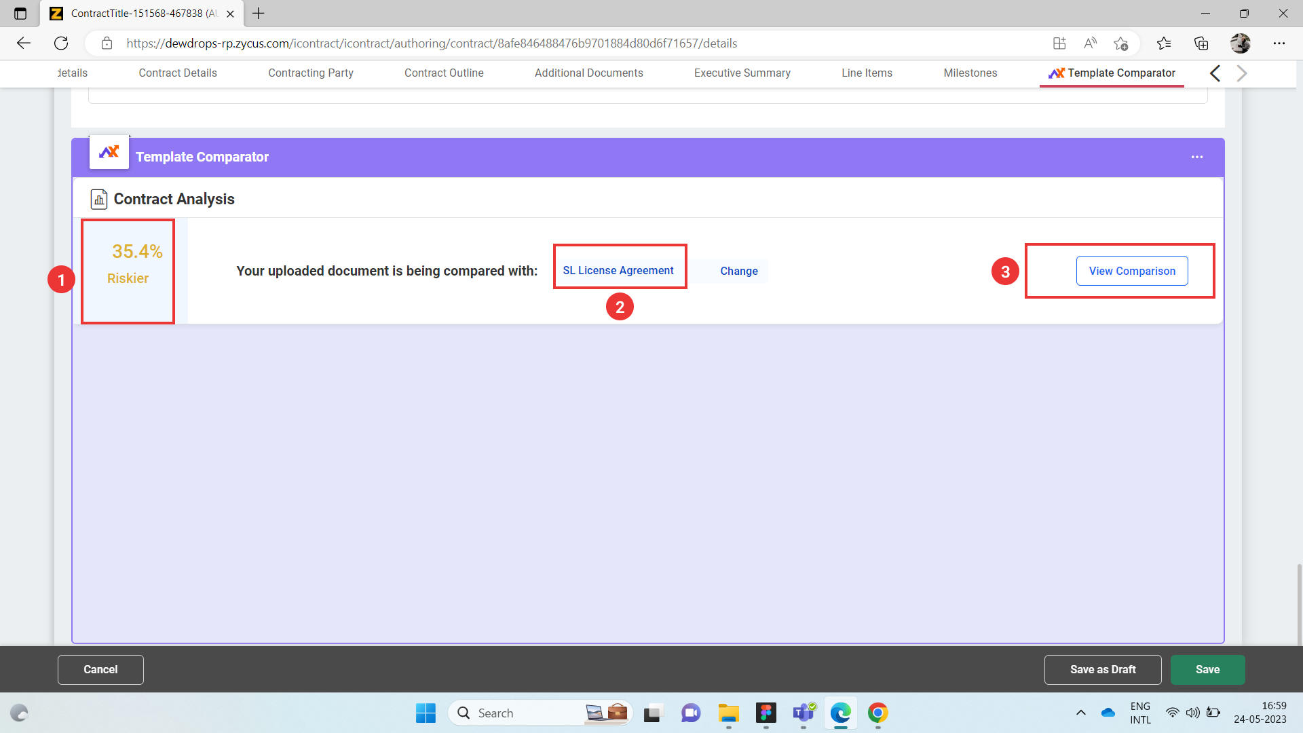Open the SL License Agreement link
1303x733 pixels.
coord(618,270)
